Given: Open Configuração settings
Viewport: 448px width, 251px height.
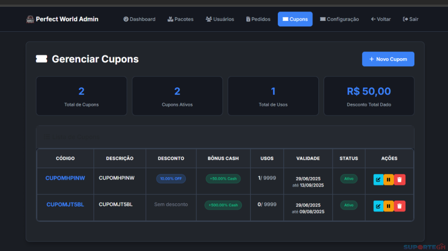Looking at the screenshot, I should 339,19.
